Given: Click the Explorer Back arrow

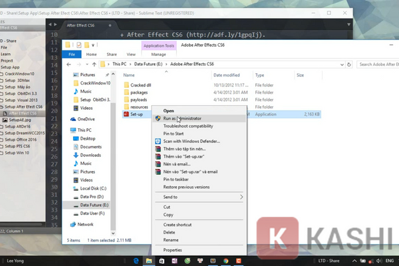Looking at the screenshot, I should [68, 65].
